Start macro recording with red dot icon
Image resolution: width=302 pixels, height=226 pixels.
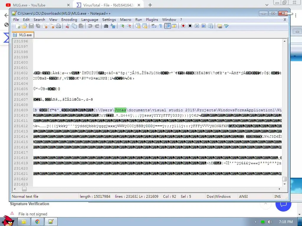point(183,26)
